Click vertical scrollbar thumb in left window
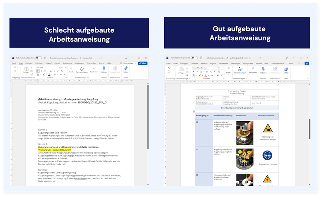The width and height of the screenshot is (322, 197). [x=148, y=117]
